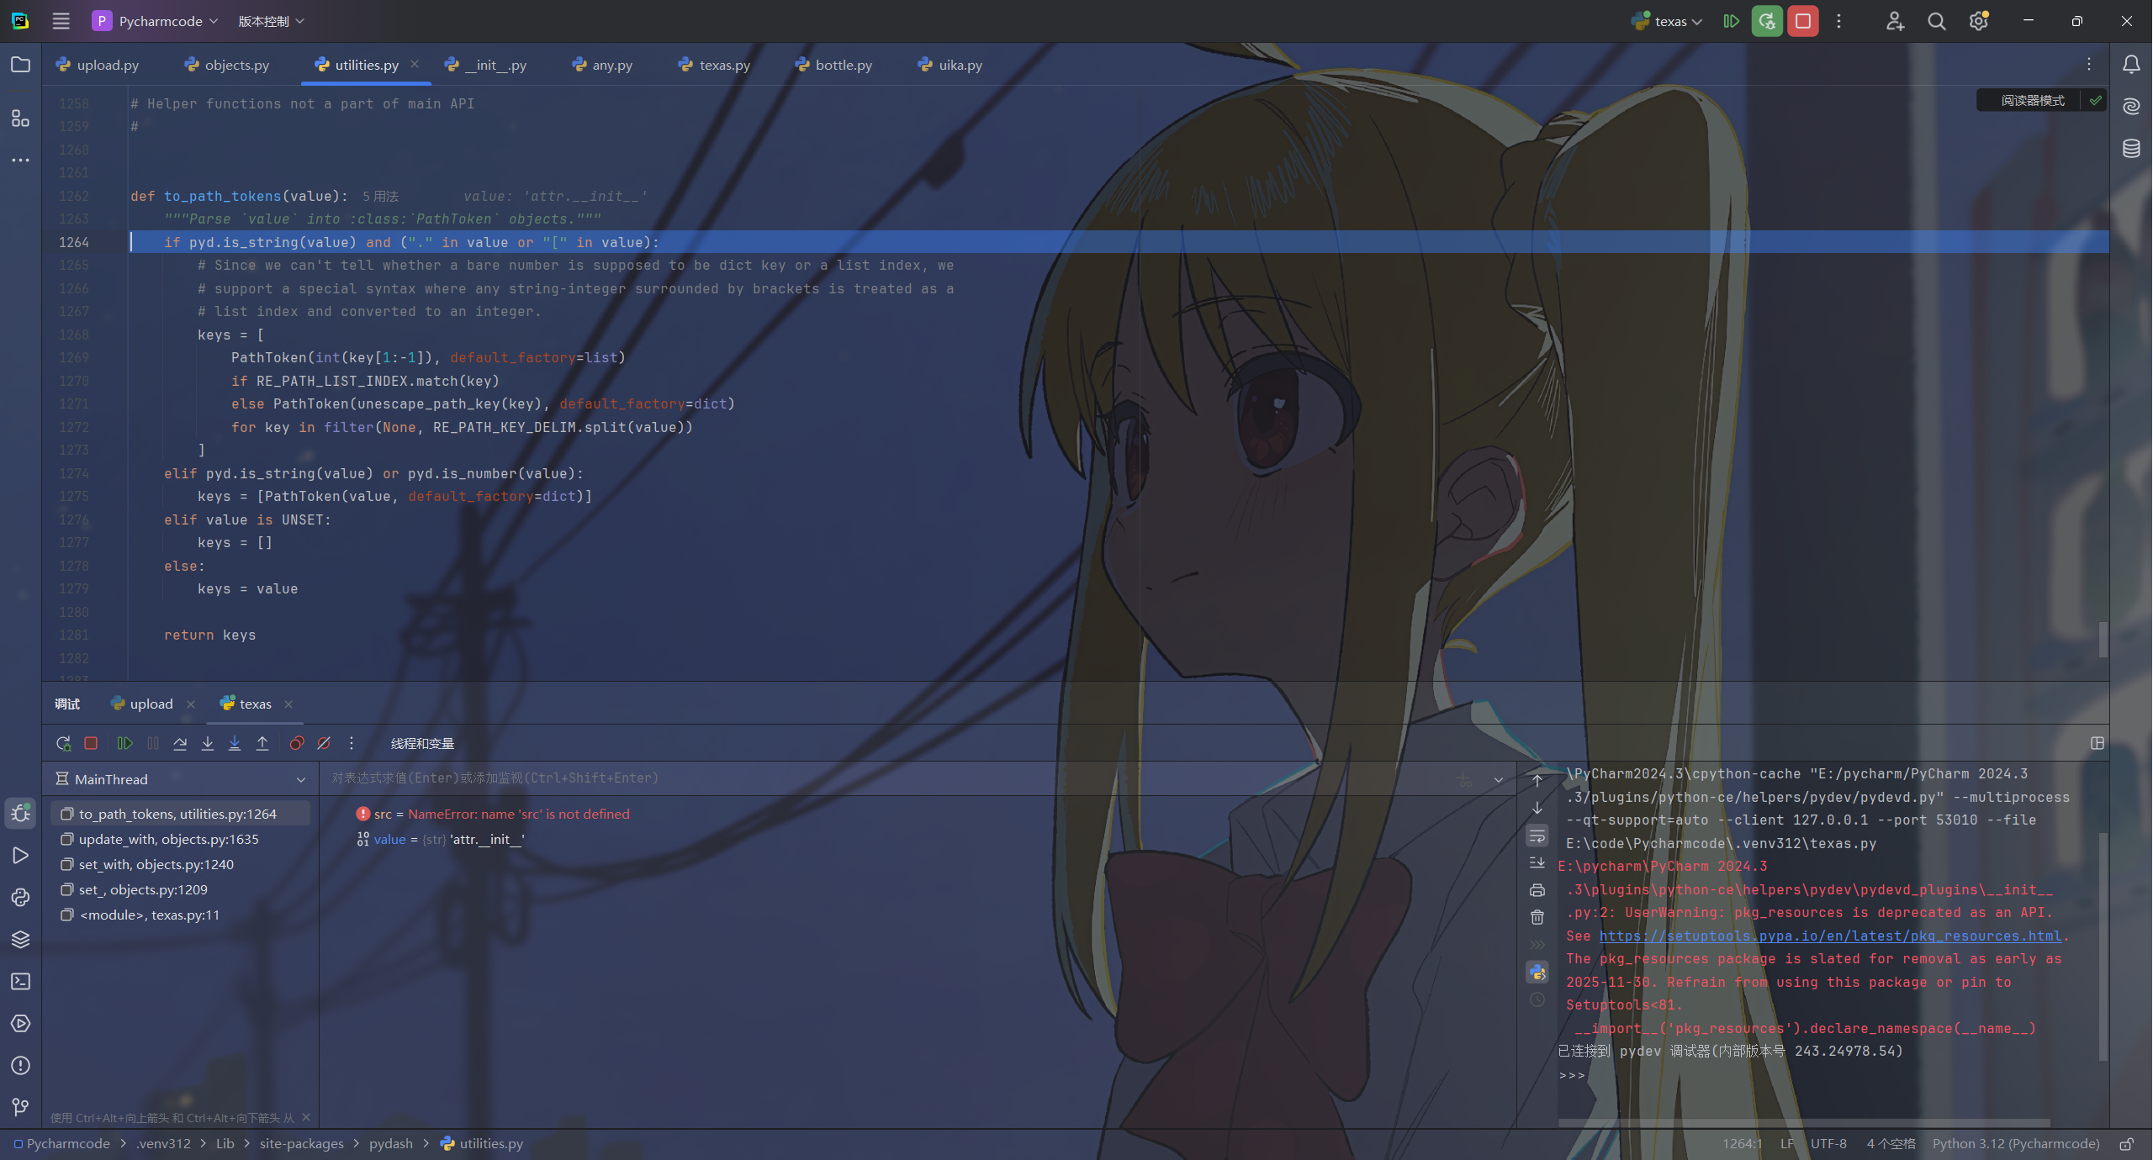The width and height of the screenshot is (2153, 1160).
Task: Toggle the Python console prompt button
Action: [1537, 973]
